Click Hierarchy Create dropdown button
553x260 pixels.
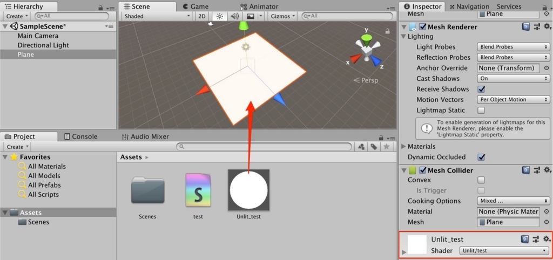[17, 16]
